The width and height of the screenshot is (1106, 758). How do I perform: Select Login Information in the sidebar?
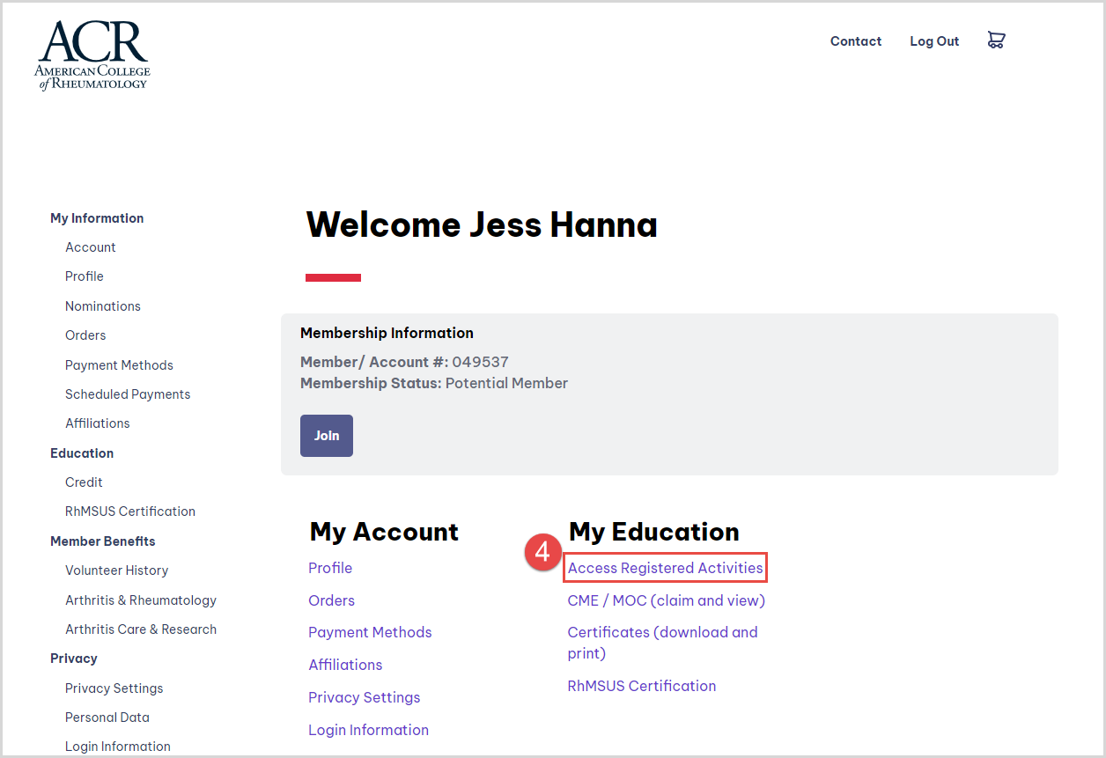pyautogui.click(x=118, y=747)
